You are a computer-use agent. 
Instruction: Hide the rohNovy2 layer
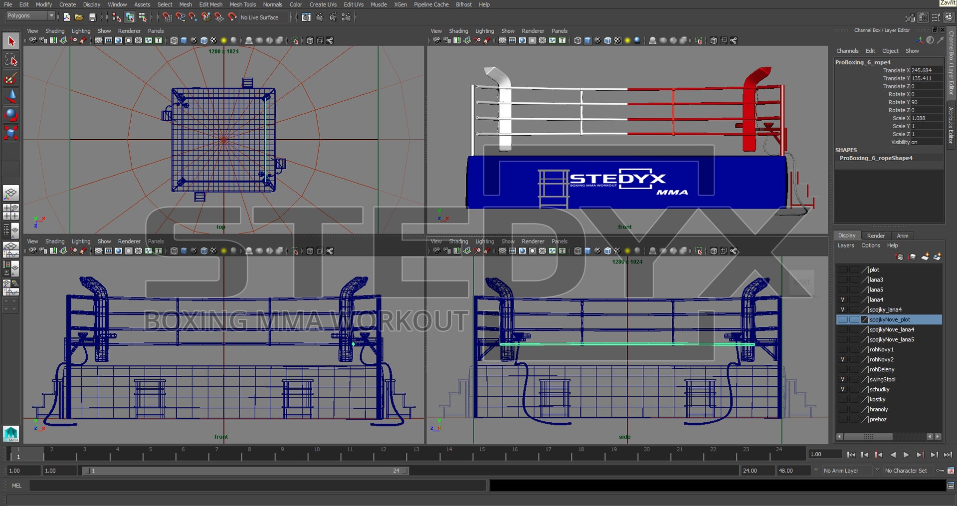pyautogui.click(x=843, y=359)
